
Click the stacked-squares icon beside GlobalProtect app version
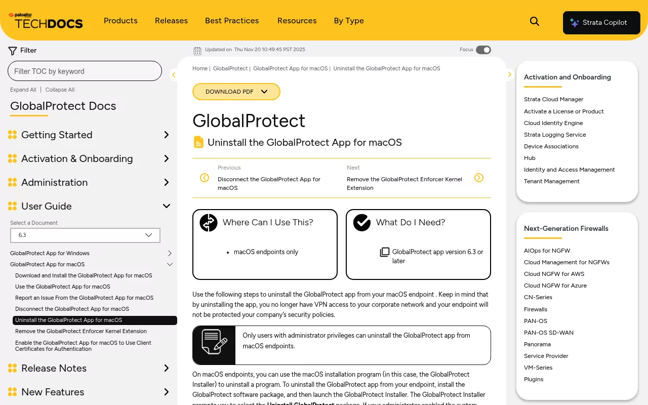(x=385, y=252)
